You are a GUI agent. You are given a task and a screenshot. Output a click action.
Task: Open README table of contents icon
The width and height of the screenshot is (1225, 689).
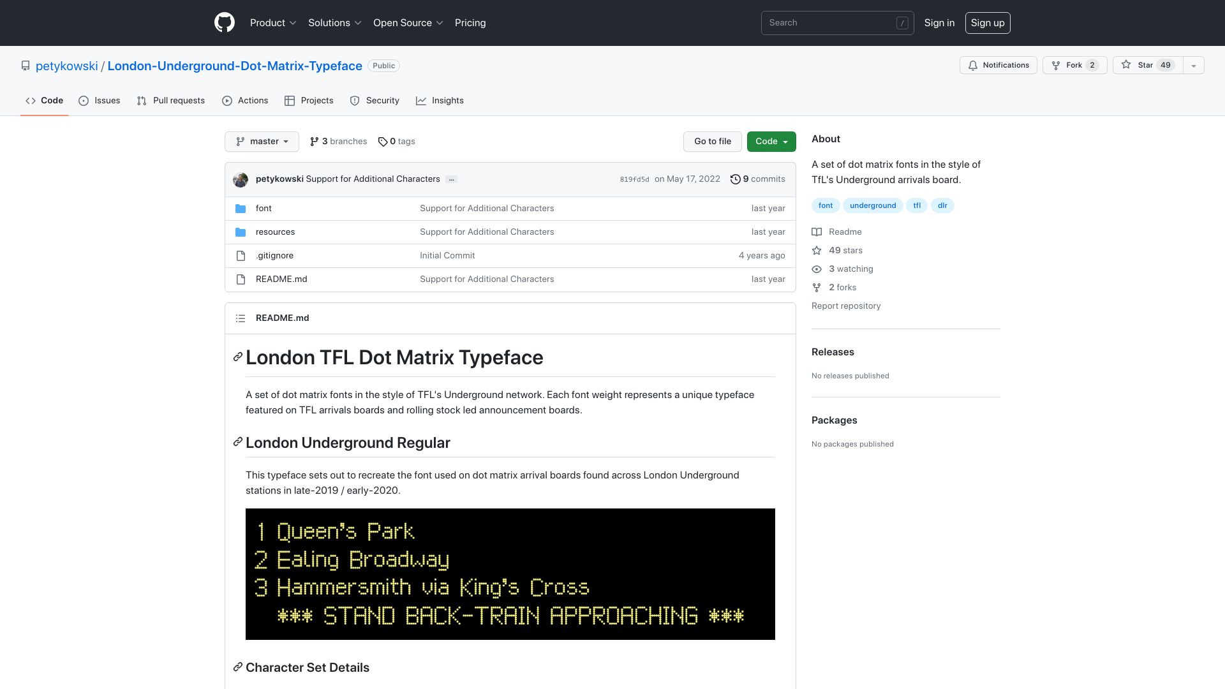(241, 318)
